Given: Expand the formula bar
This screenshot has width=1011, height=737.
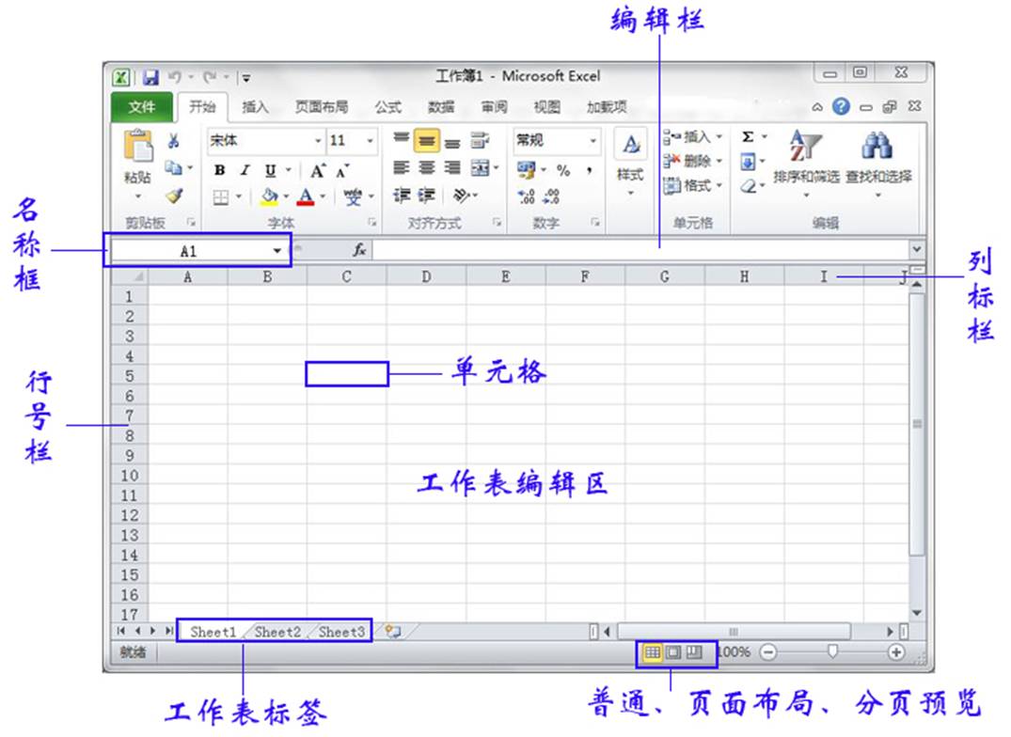Looking at the screenshot, I should click(916, 249).
